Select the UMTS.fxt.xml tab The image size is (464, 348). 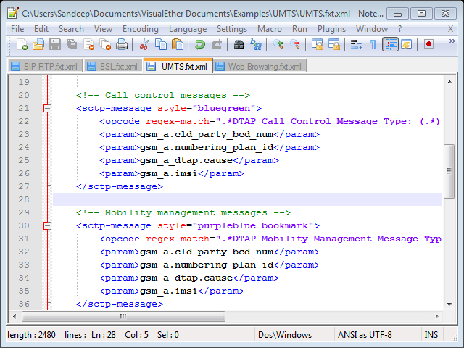coord(178,66)
